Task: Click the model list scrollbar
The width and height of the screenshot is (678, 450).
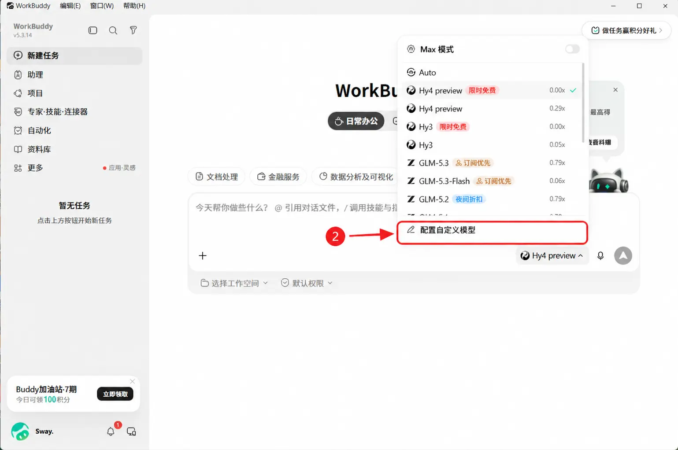Action: click(x=583, y=102)
